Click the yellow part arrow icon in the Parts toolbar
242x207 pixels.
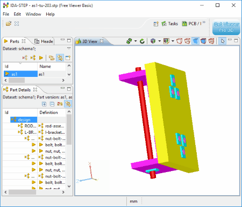pyautogui.click(x=41, y=58)
